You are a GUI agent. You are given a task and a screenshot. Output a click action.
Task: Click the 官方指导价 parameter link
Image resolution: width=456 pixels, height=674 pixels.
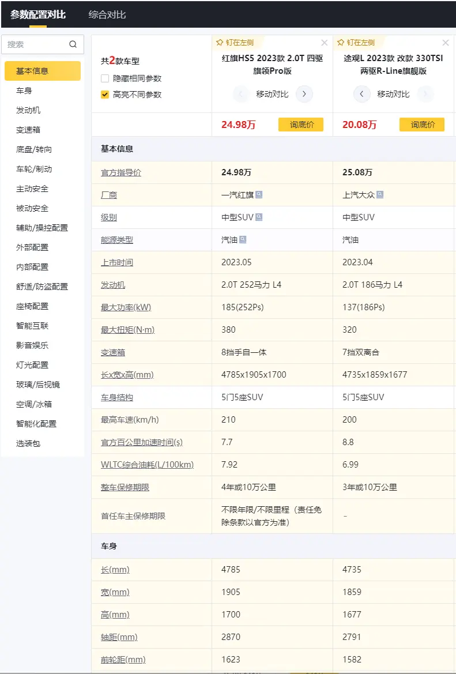point(120,172)
